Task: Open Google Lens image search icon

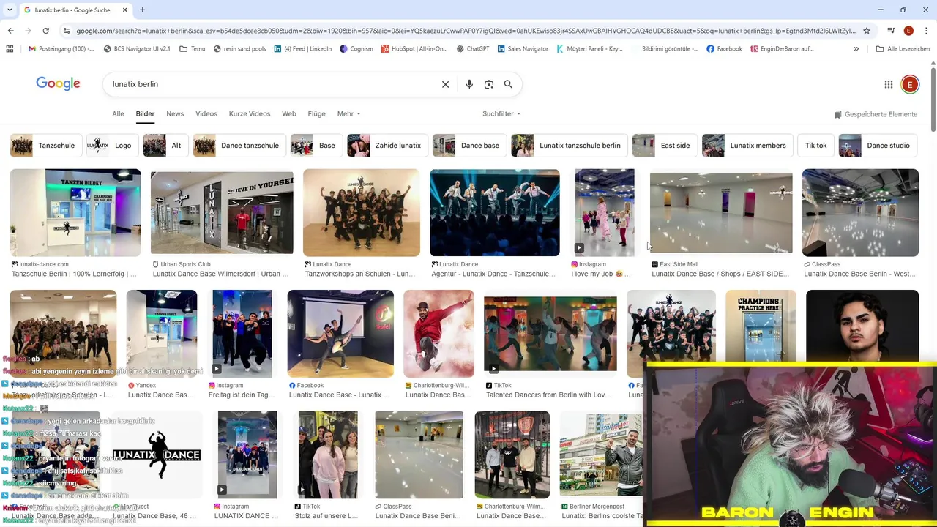Action: coord(489,84)
